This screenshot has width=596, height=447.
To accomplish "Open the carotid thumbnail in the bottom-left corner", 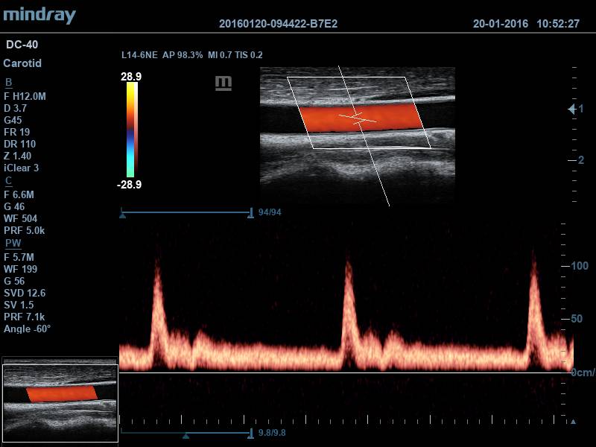I will (60, 393).
